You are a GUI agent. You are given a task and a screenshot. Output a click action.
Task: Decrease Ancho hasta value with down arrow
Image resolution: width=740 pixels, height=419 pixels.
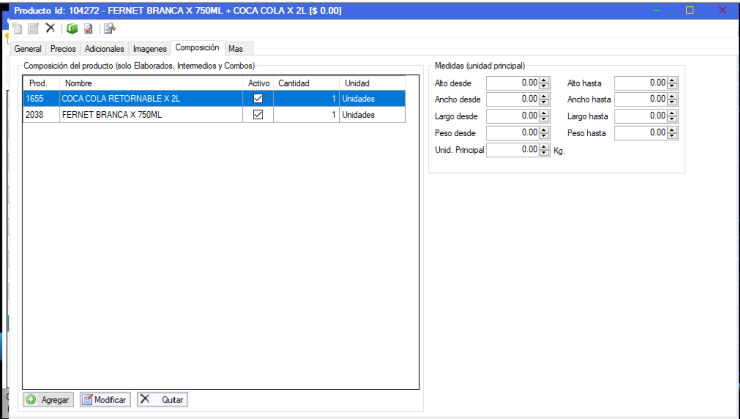672,102
